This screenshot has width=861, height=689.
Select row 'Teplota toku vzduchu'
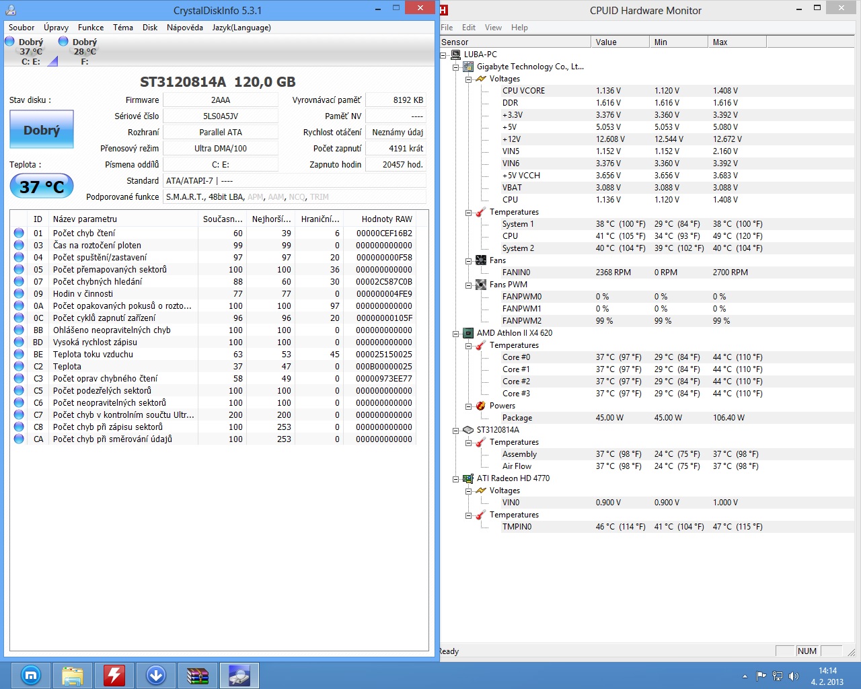point(213,354)
